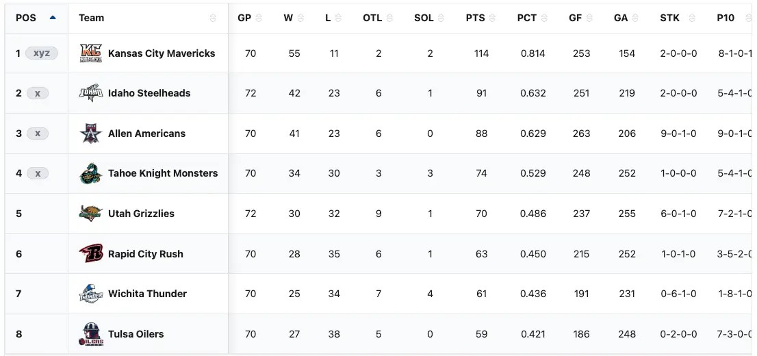Open Tahoe Knight Monsters team link
The height and width of the screenshot is (356, 757).
(163, 173)
